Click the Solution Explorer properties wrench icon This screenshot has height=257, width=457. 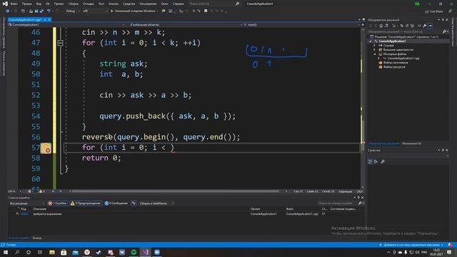point(425,26)
